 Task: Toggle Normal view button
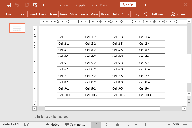click(x=96, y=124)
